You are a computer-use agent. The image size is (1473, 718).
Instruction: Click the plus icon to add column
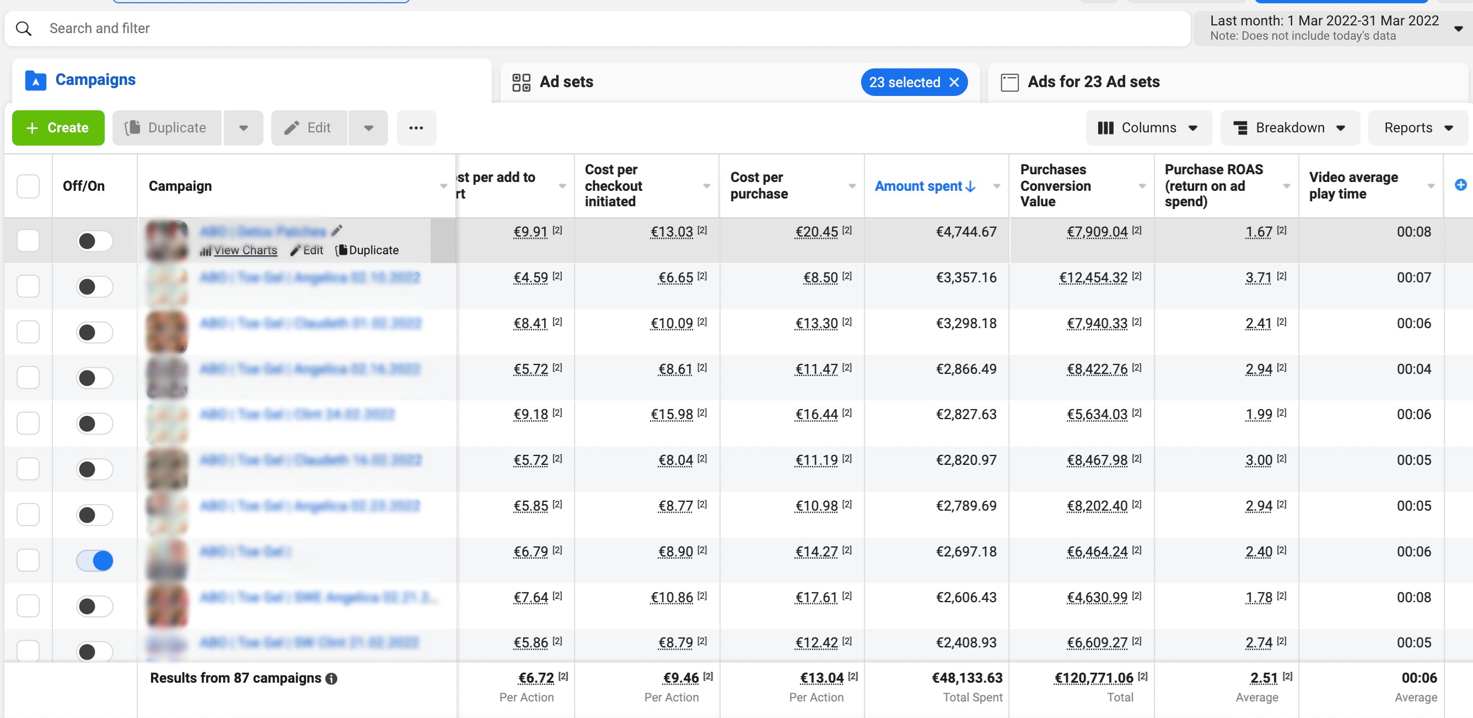tap(1460, 185)
